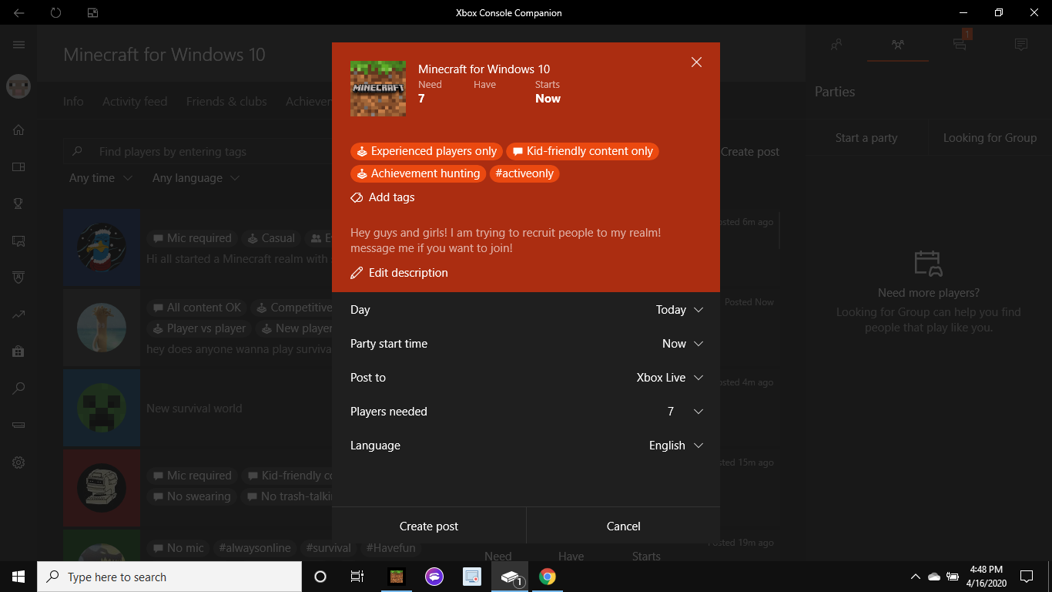Viewport: 1052px width, 592px height.
Task: Show hidden tray icons chevron
Action: (x=915, y=577)
